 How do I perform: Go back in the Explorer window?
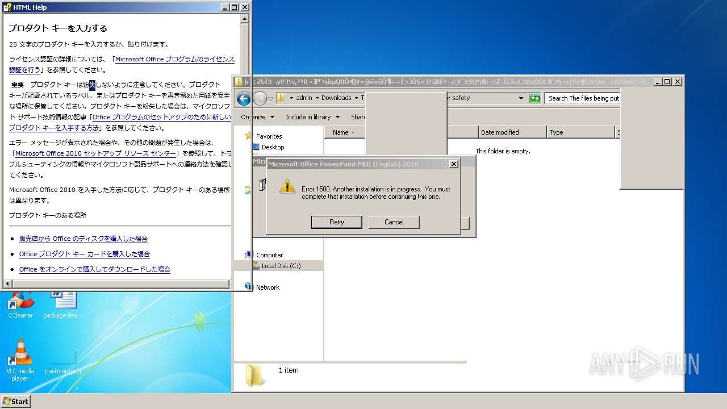(244, 98)
